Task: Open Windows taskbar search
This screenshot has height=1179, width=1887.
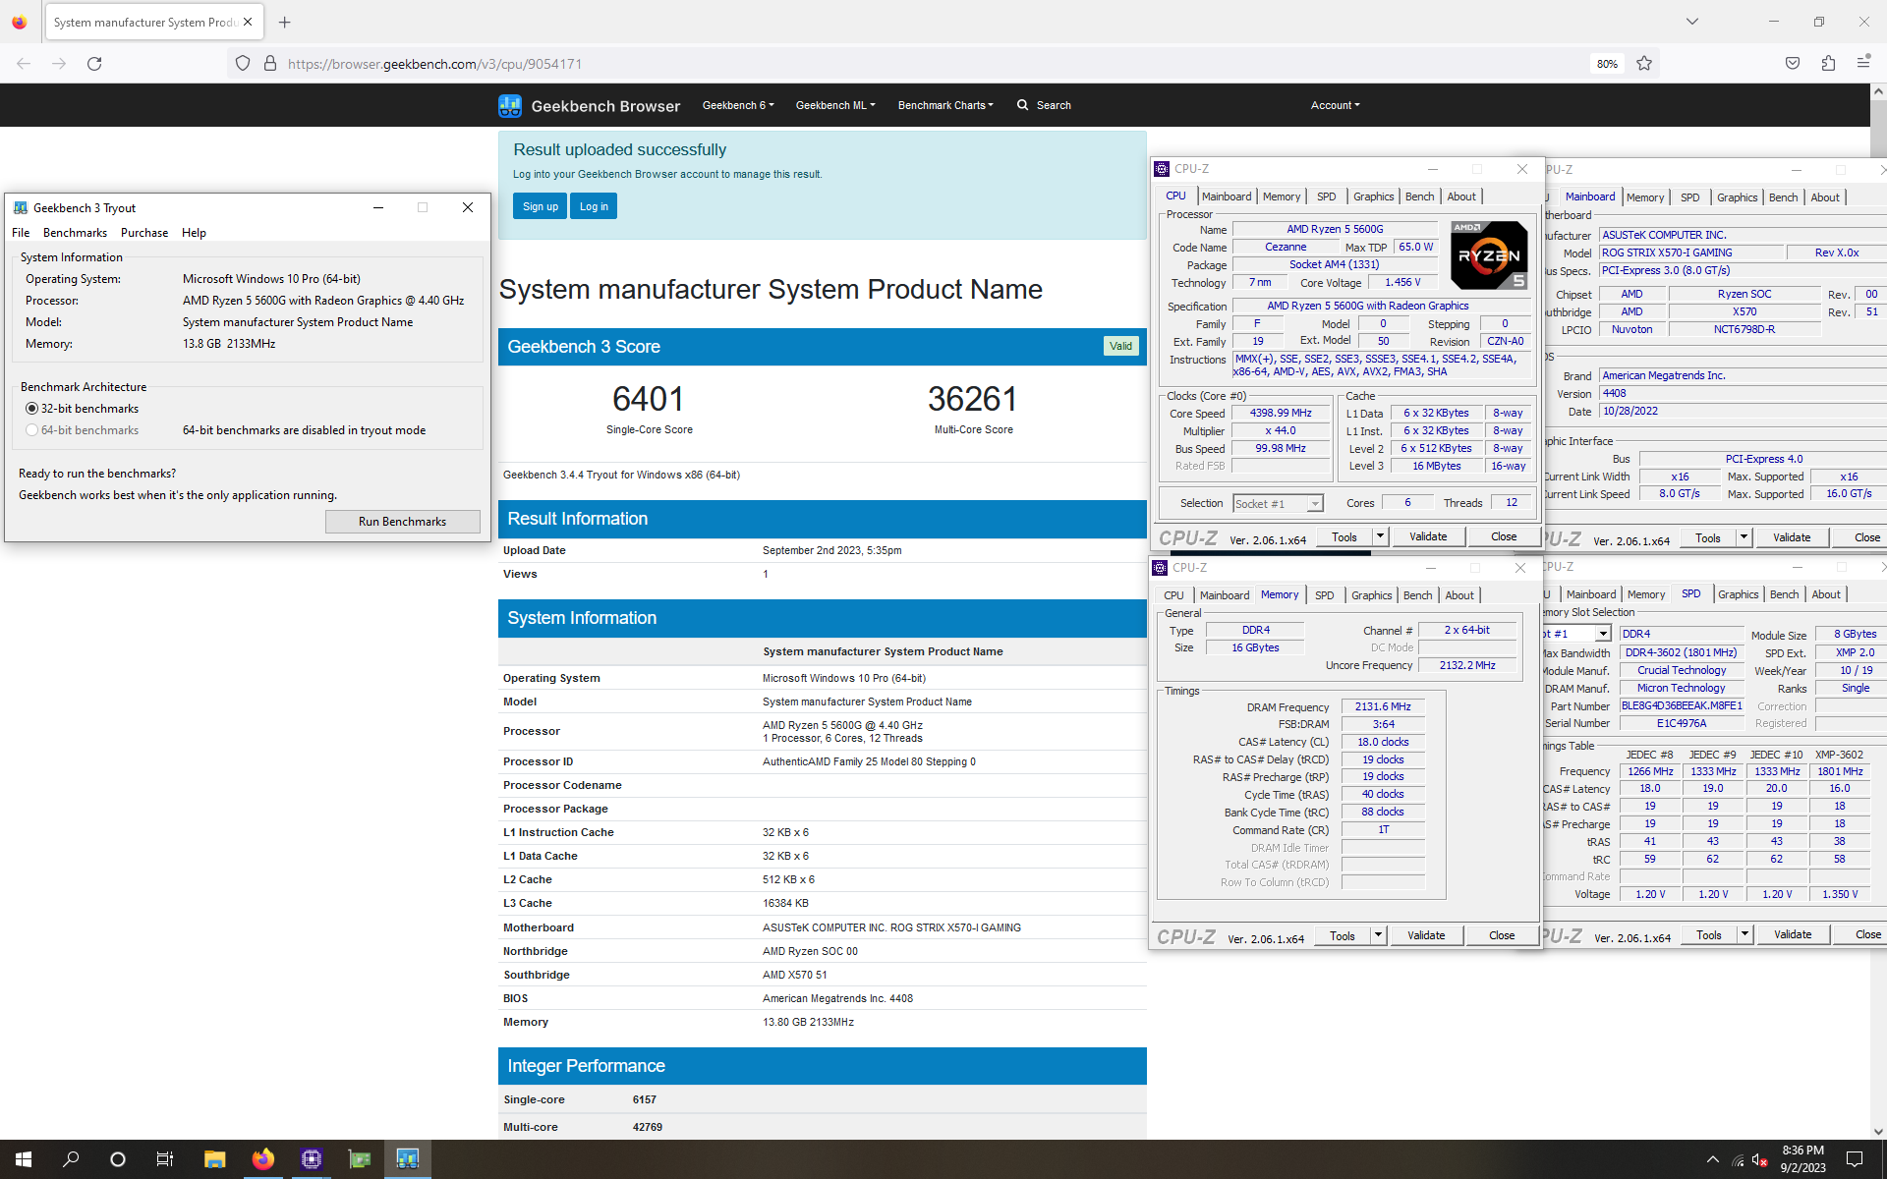Action: click(x=71, y=1159)
